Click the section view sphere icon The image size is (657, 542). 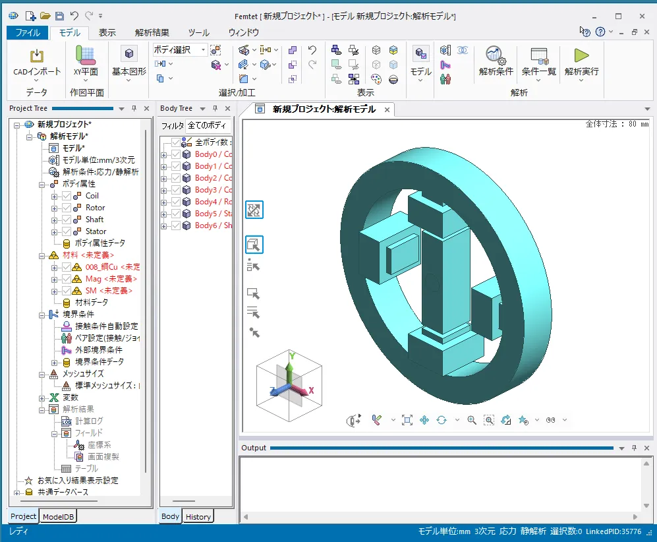point(393,79)
